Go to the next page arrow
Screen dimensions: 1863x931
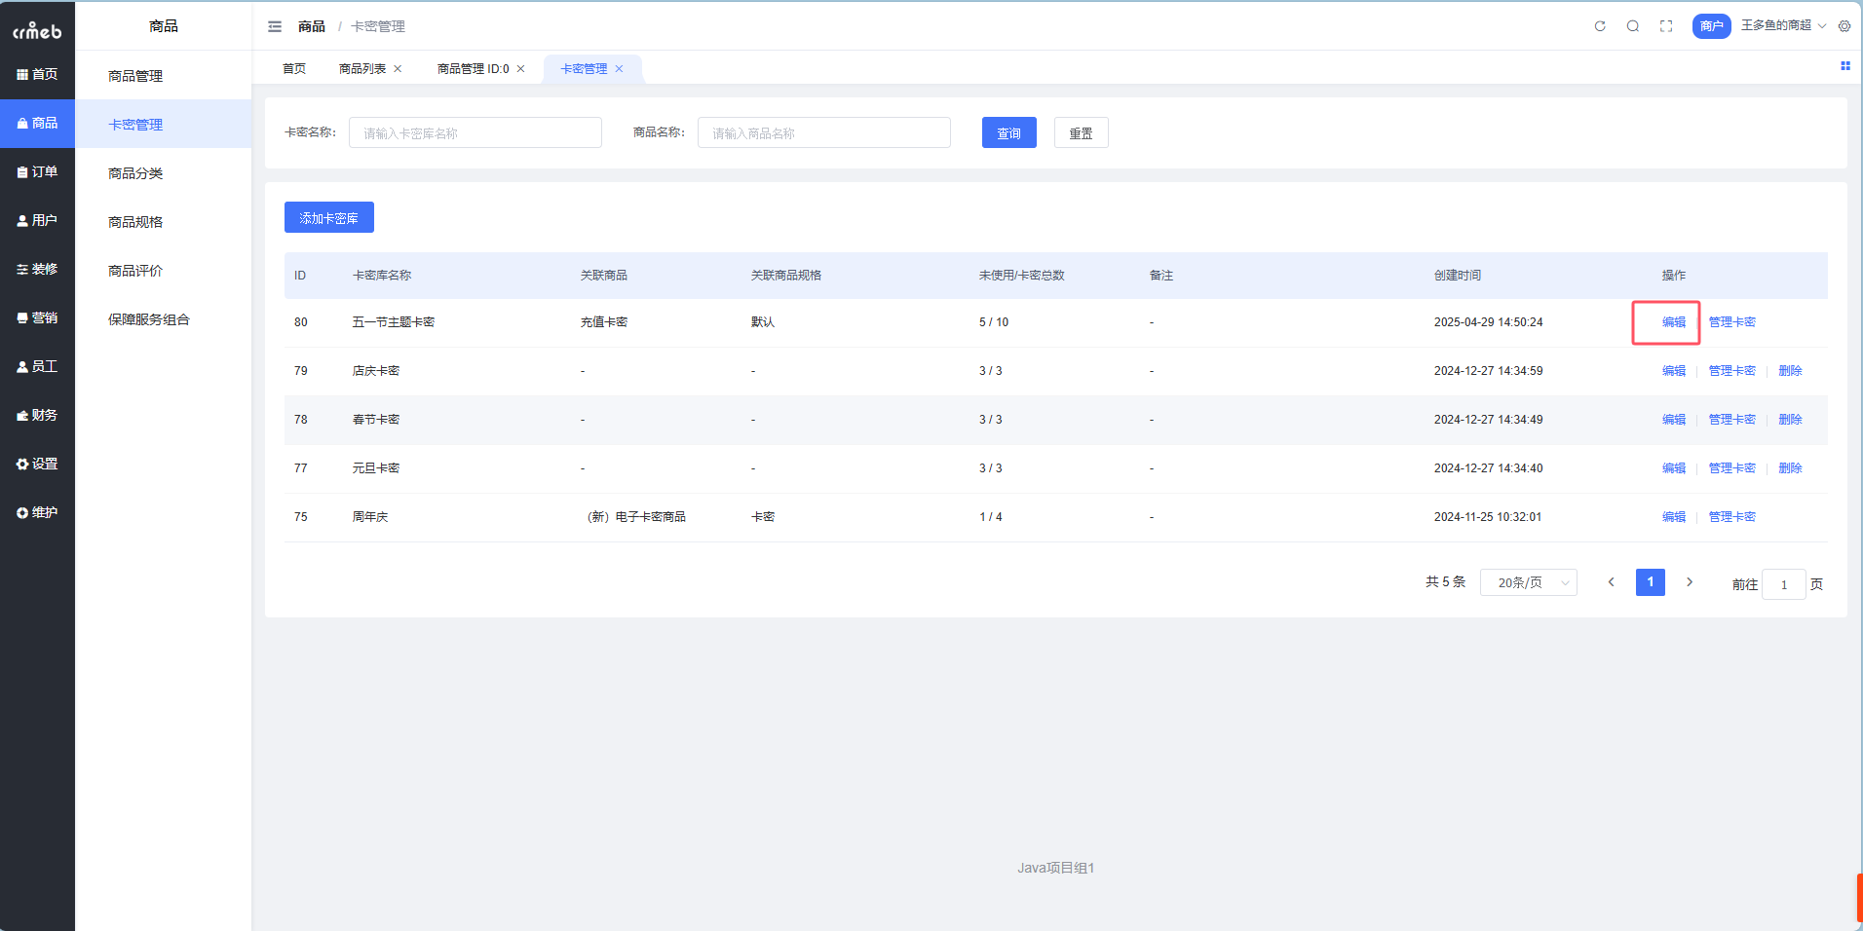[x=1690, y=582]
